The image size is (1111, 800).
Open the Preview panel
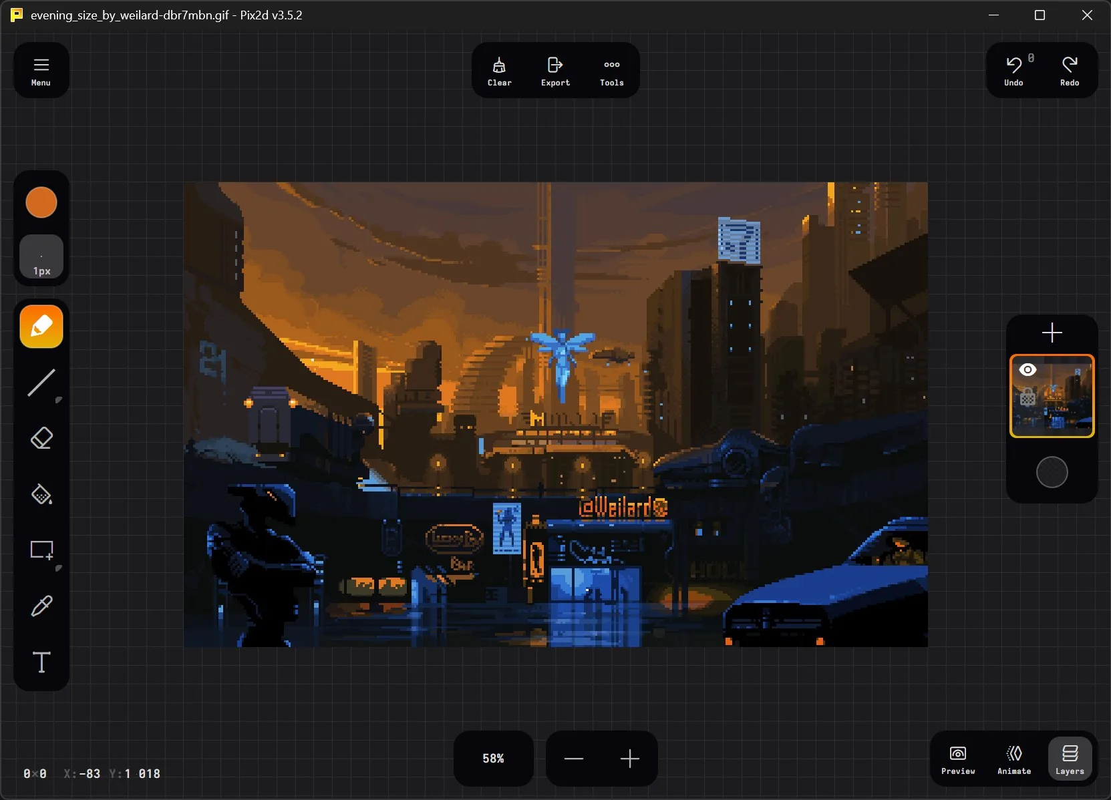[x=958, y=759]
